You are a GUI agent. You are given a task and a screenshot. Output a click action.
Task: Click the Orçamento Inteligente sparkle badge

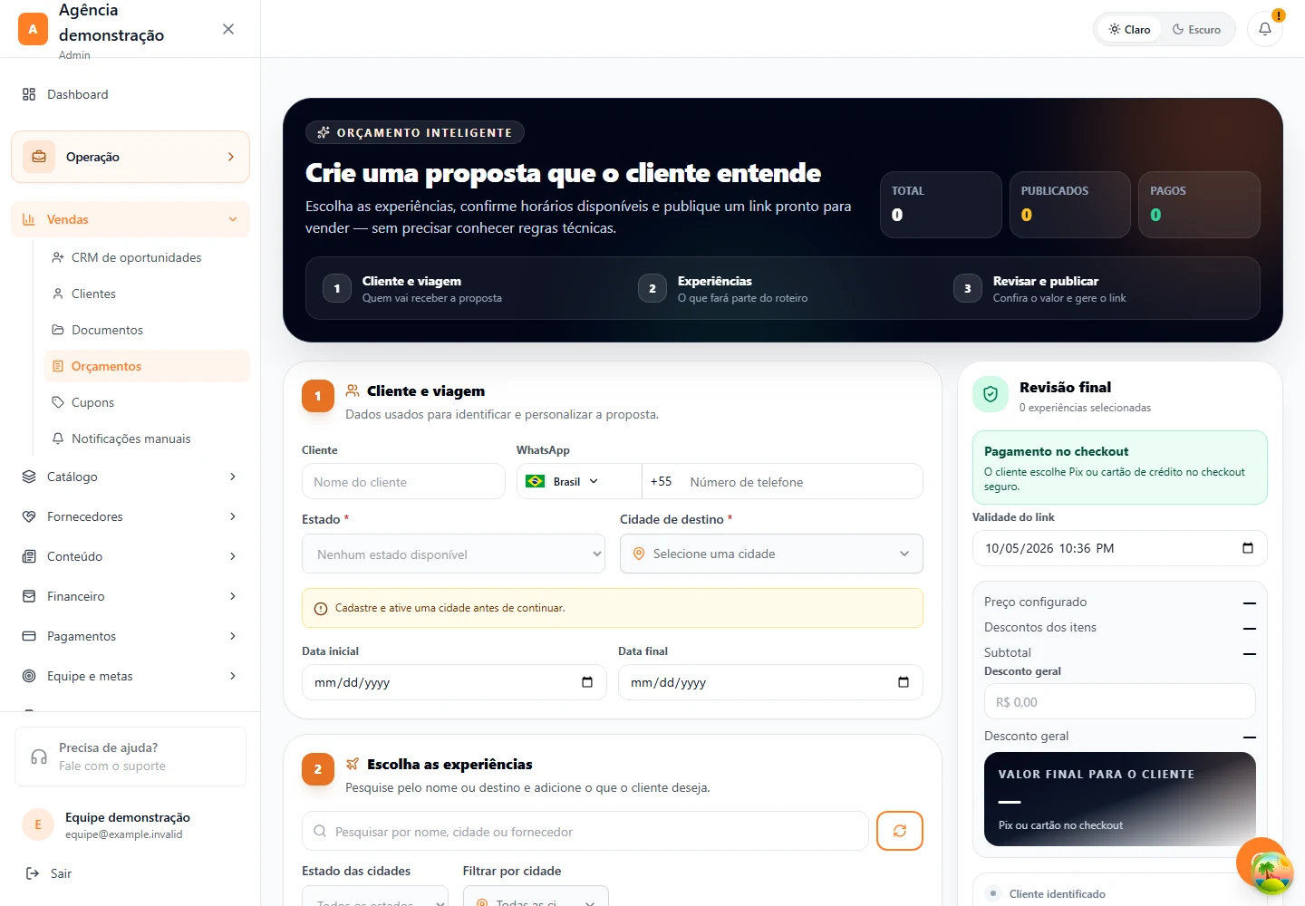(x=415, y=132)
